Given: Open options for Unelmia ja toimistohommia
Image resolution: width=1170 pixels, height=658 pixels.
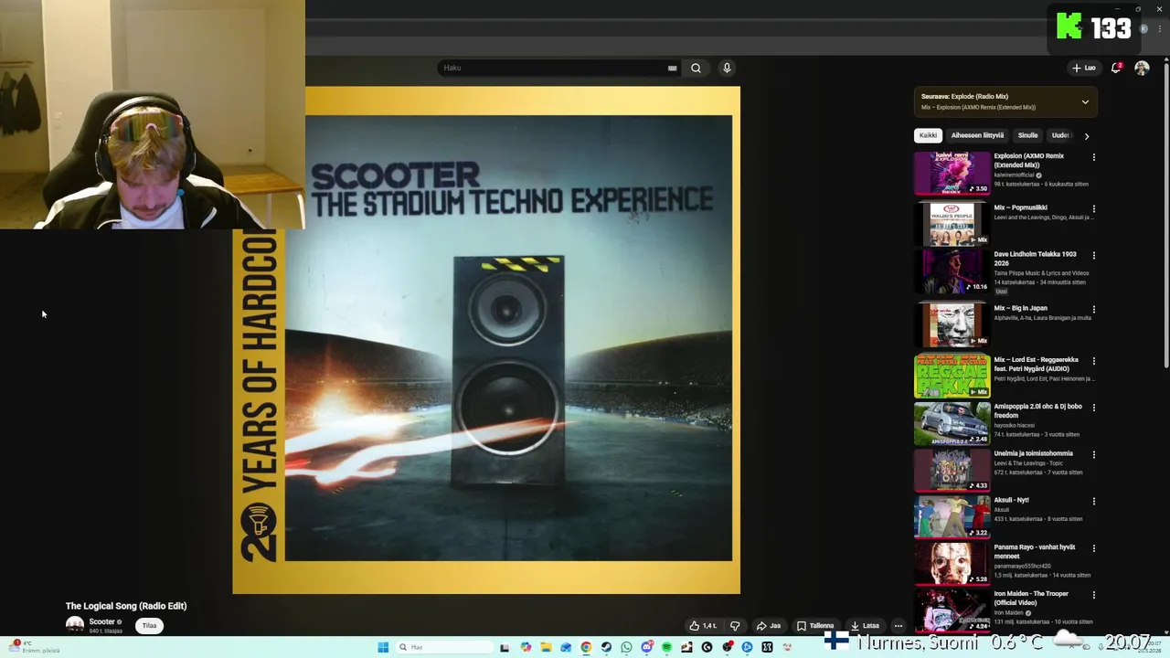Looking at the screenshot, I should pyautogui.click(x=1093, y=454).
